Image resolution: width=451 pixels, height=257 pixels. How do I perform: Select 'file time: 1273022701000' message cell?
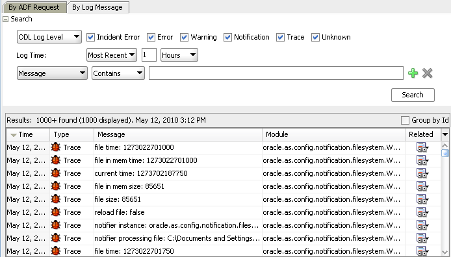click(178, 147)
